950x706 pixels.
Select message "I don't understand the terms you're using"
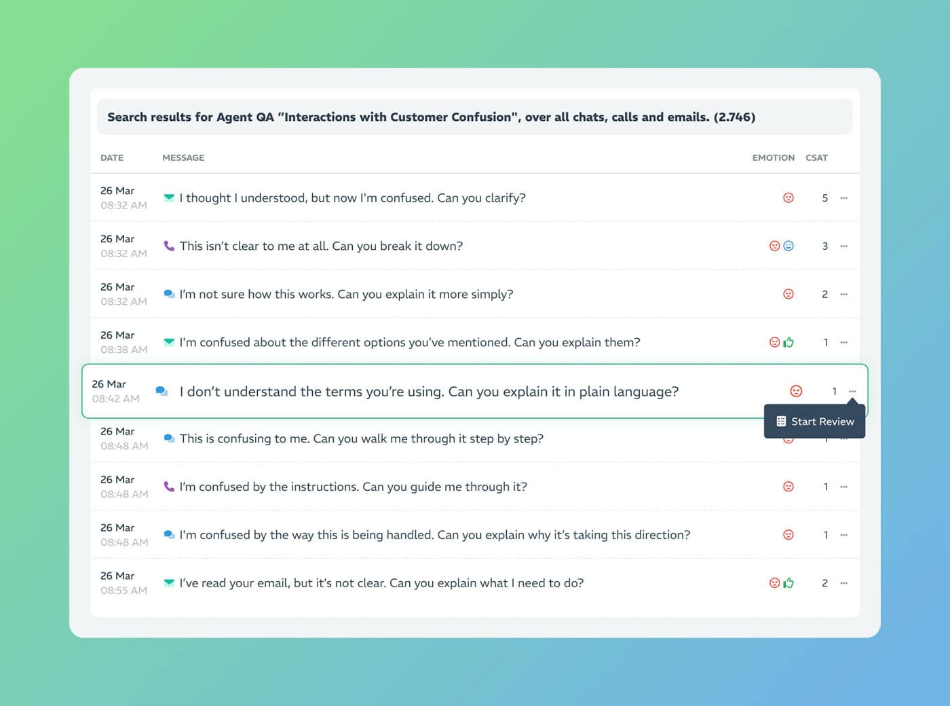429,392
